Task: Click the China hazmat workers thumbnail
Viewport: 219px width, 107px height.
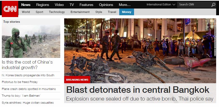Action: click(x=31, y=41)
